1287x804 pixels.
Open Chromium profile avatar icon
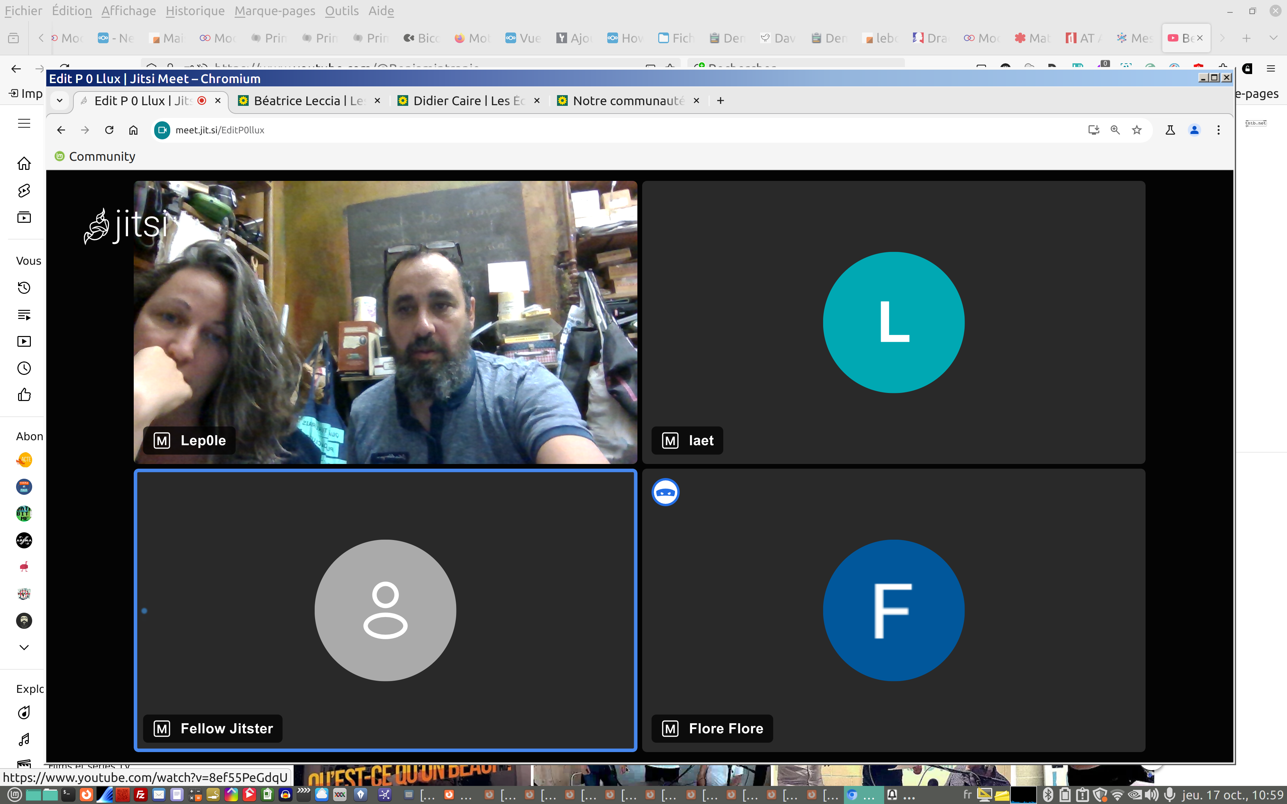[x=1194, y=130]
